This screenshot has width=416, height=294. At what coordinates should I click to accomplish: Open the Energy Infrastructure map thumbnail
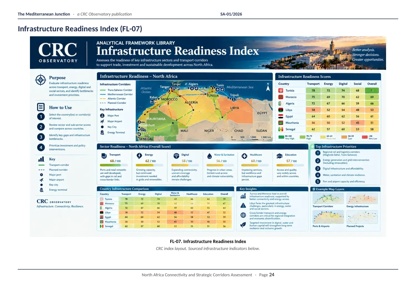[362, 198]
